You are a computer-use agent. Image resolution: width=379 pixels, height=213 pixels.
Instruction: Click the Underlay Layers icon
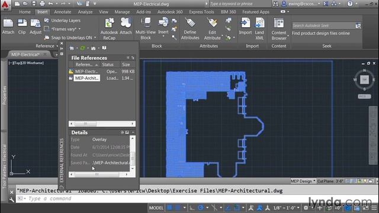point(47,21)
